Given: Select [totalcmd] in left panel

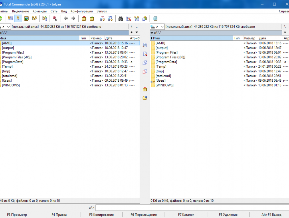Looking at the screenshot, I should click(70, 76).
